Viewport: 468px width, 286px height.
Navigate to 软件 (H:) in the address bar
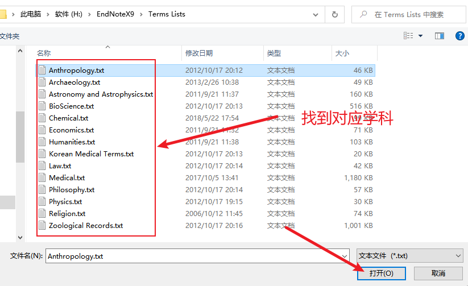[69, 14]
